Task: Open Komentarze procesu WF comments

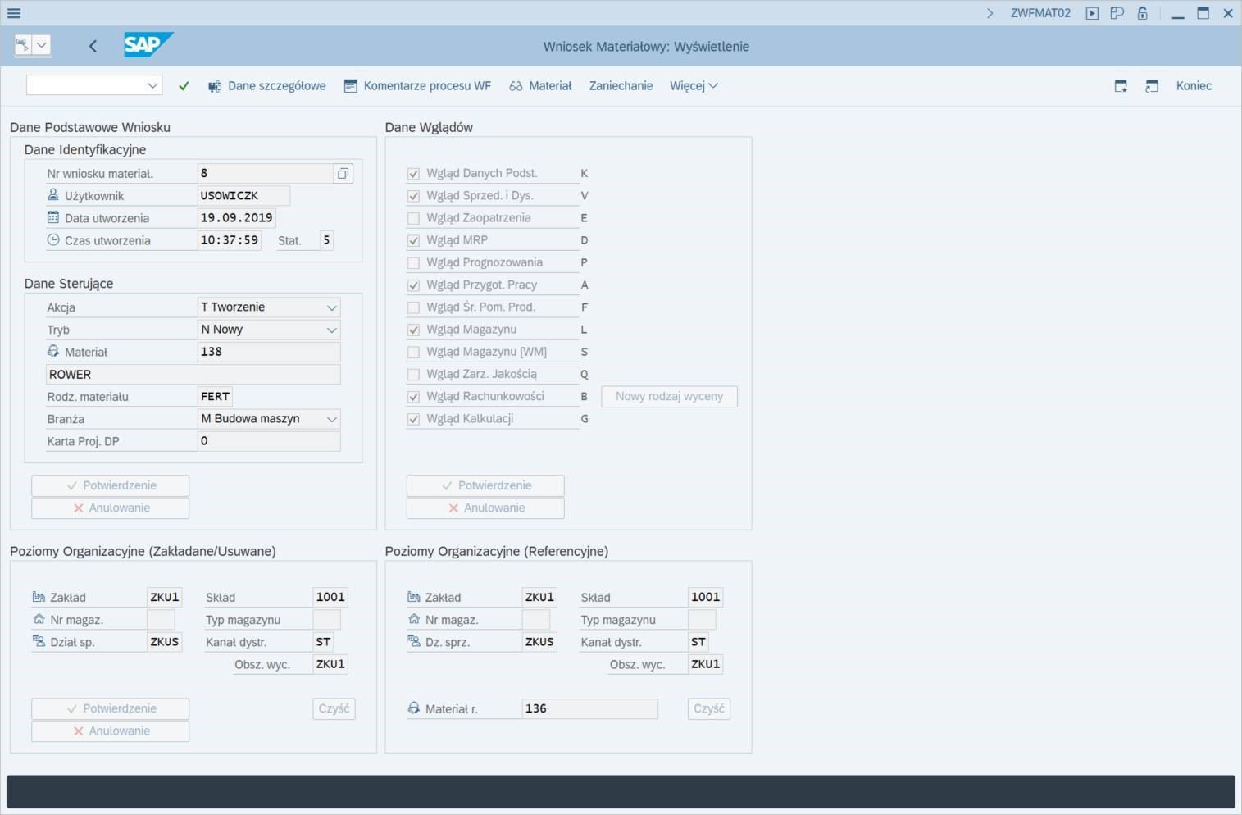Action: coord(417,86)
